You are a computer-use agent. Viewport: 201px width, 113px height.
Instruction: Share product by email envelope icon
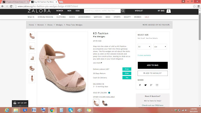click(x=157, y=85)
